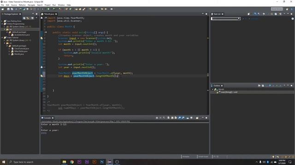Screen dimensions: 295x165
Task: Expand JRE System Library under Online Programming
Action: click(5, 27)
